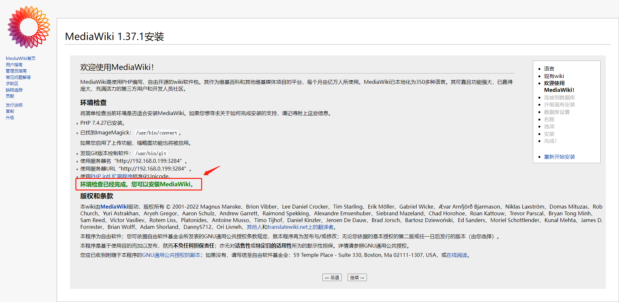
Task: Open the 求助区 sidebar link
Action: (12, 83)
